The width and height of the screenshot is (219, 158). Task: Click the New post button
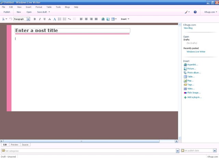click(x=19, y=12)
